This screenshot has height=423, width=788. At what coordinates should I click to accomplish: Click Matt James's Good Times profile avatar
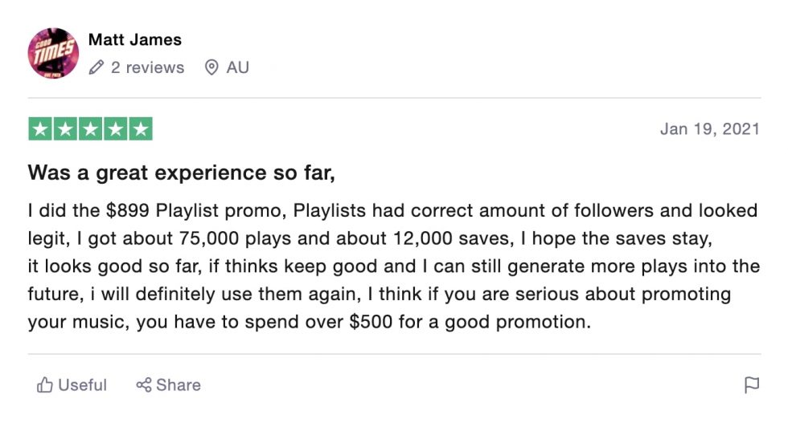click(x=53, y=53)
